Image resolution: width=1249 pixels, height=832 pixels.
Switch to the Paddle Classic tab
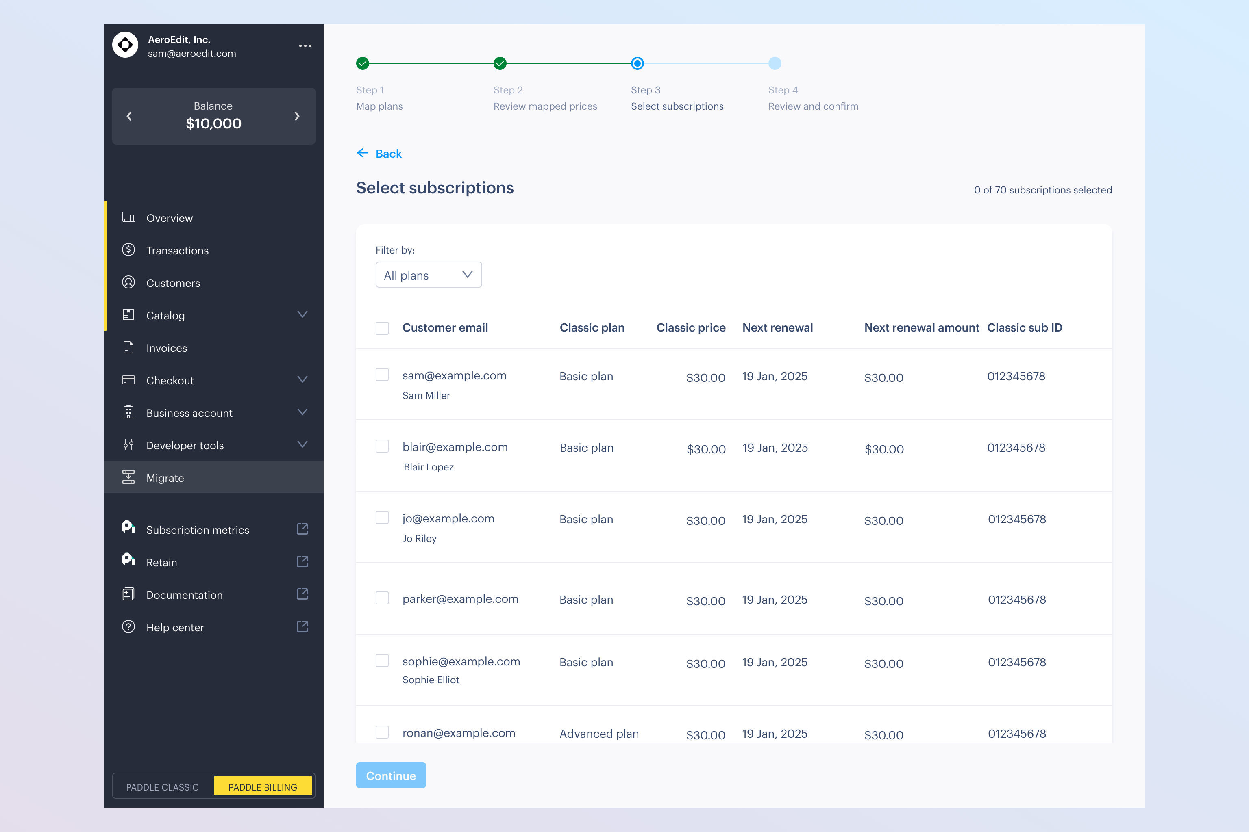click(163, 787)
